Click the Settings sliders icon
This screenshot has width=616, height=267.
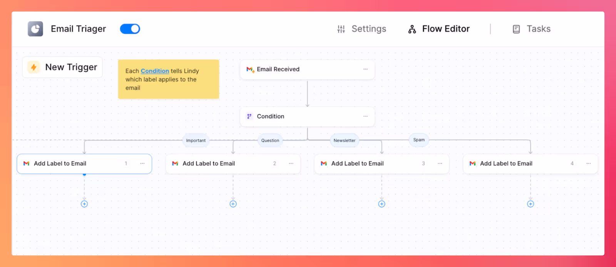[341, 29]
